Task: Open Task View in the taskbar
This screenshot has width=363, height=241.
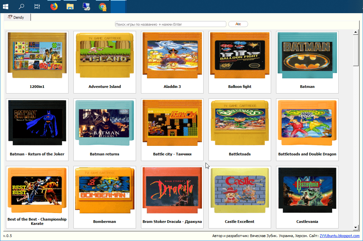Action: [x=37, y=7]
